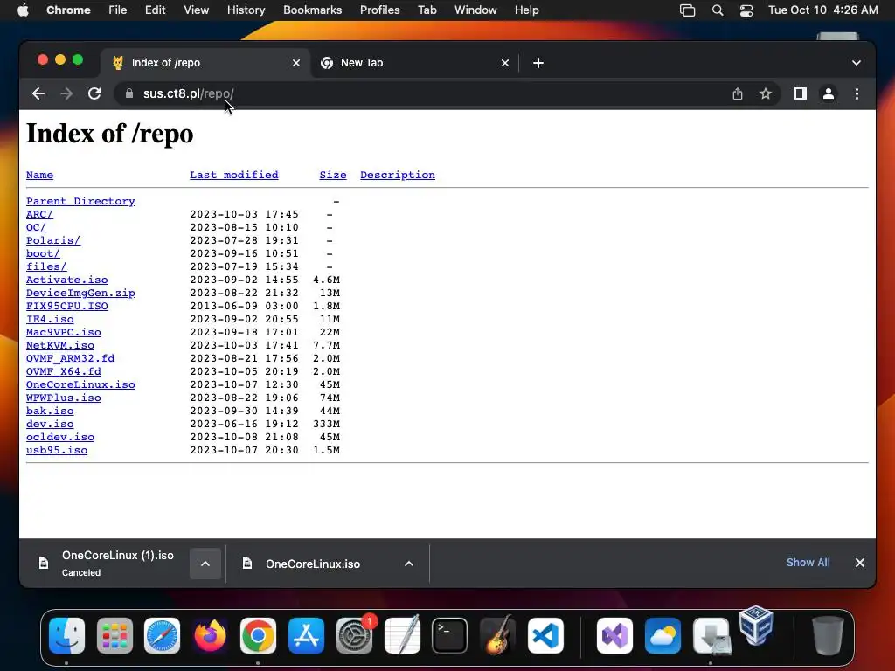Viewport: 895px width, 671px height.
Task: Click the address bar URL field
Action: (422, 93)
